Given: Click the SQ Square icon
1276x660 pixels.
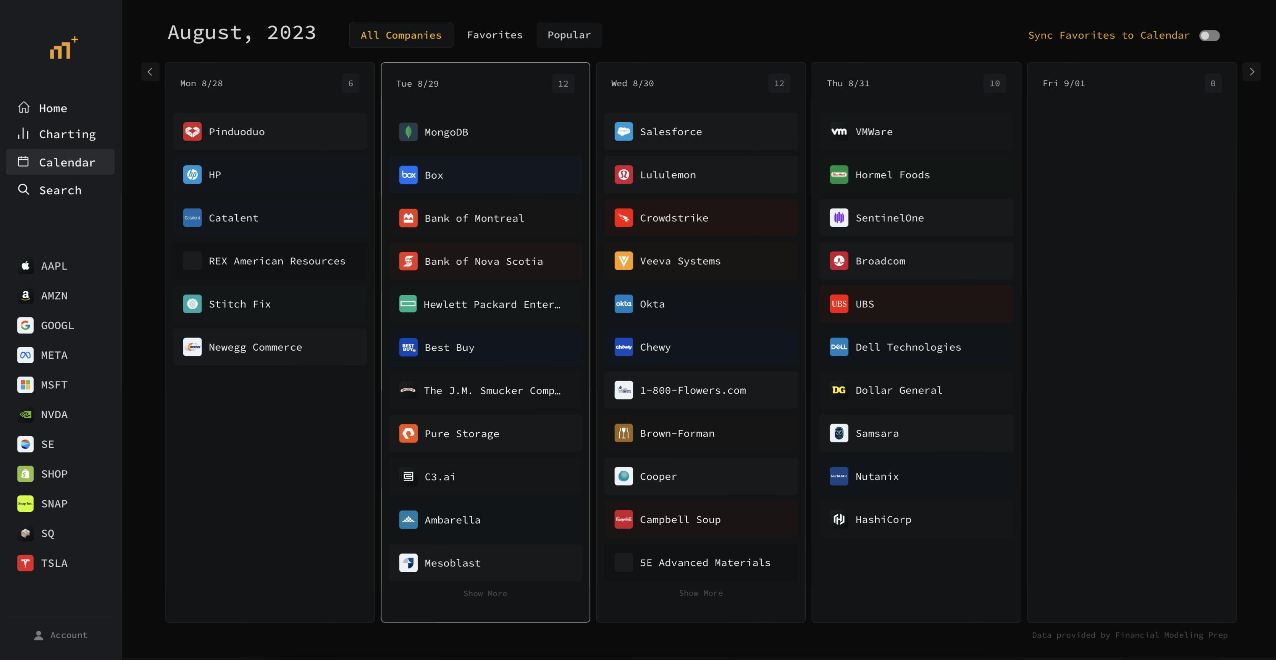Looking at the screenshot, I should 25,534.
